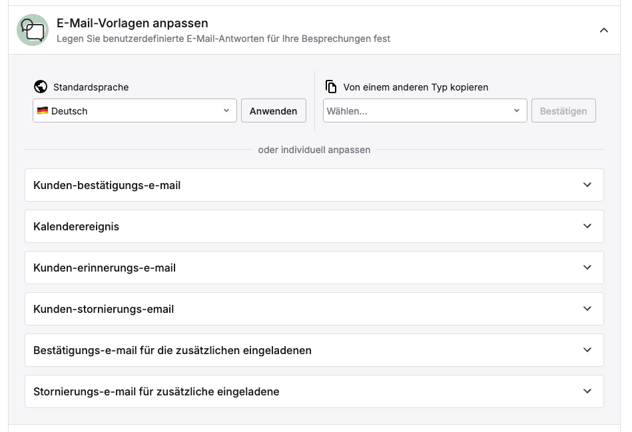Screen dimensions: 632x432
Task: Click the E-Mail-Vorlagen anpassen heading
Action: coord(133,23)
